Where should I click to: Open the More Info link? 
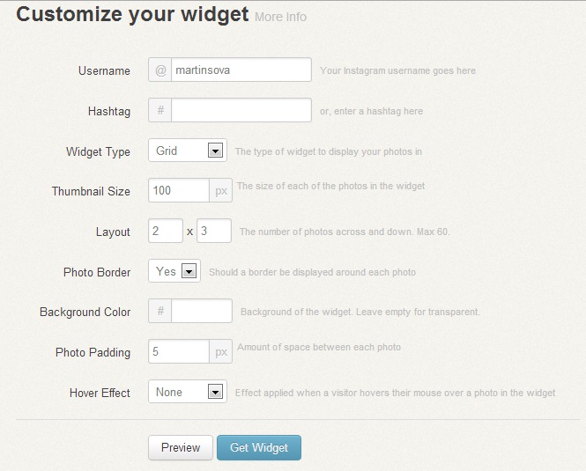pos(281,17)
